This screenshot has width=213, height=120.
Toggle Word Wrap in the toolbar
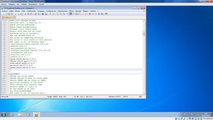pos(64,14)
